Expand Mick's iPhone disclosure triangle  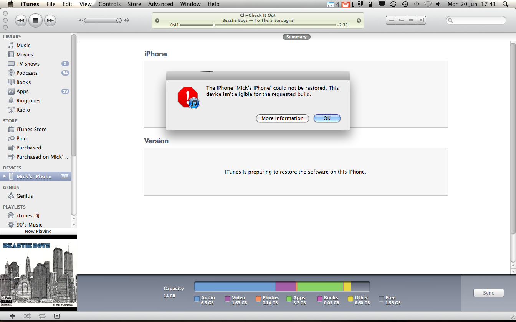click(x=5, y=176)
